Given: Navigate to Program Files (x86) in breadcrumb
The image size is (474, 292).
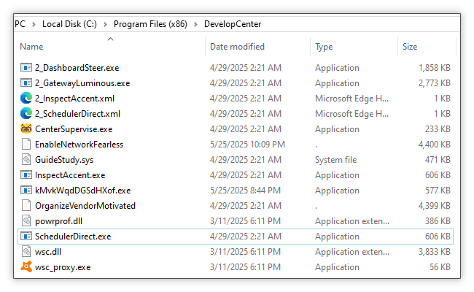Looking at the screenshot, I should [150, 24].
